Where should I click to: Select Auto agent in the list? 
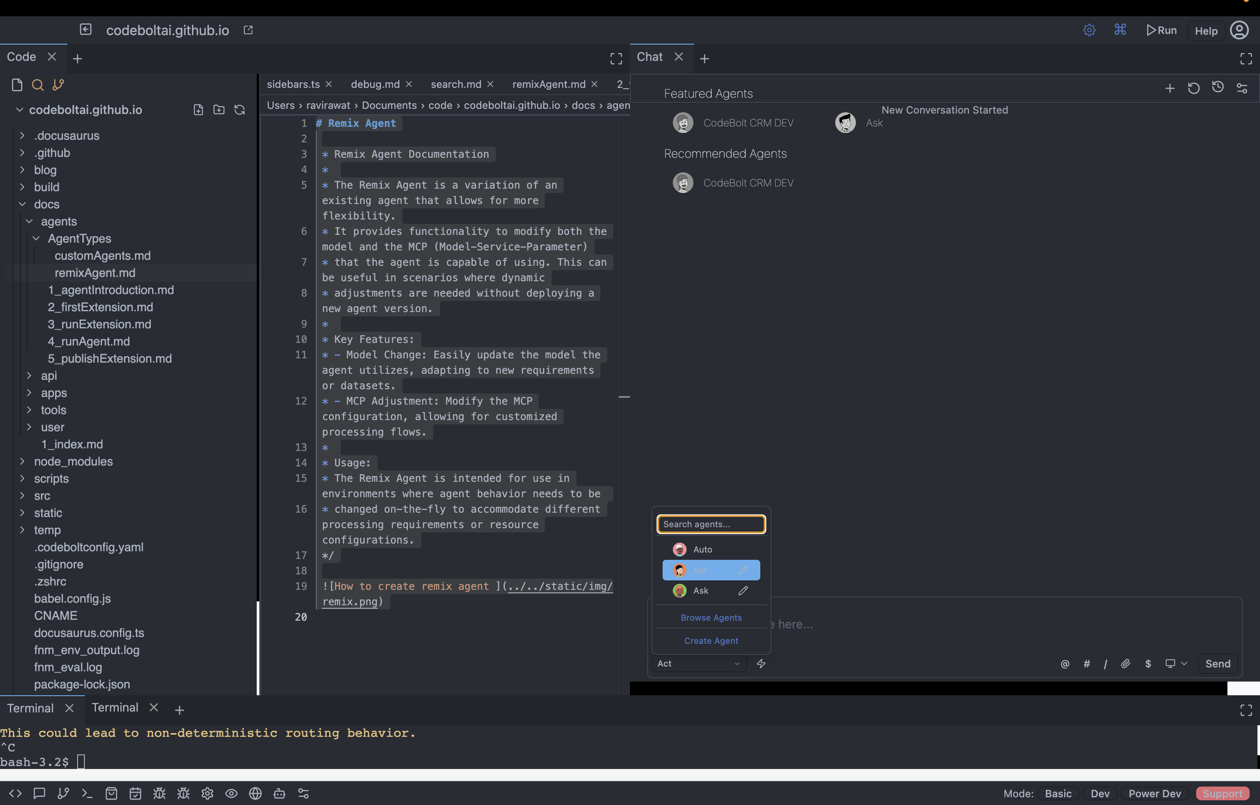(x=711, y=550)
